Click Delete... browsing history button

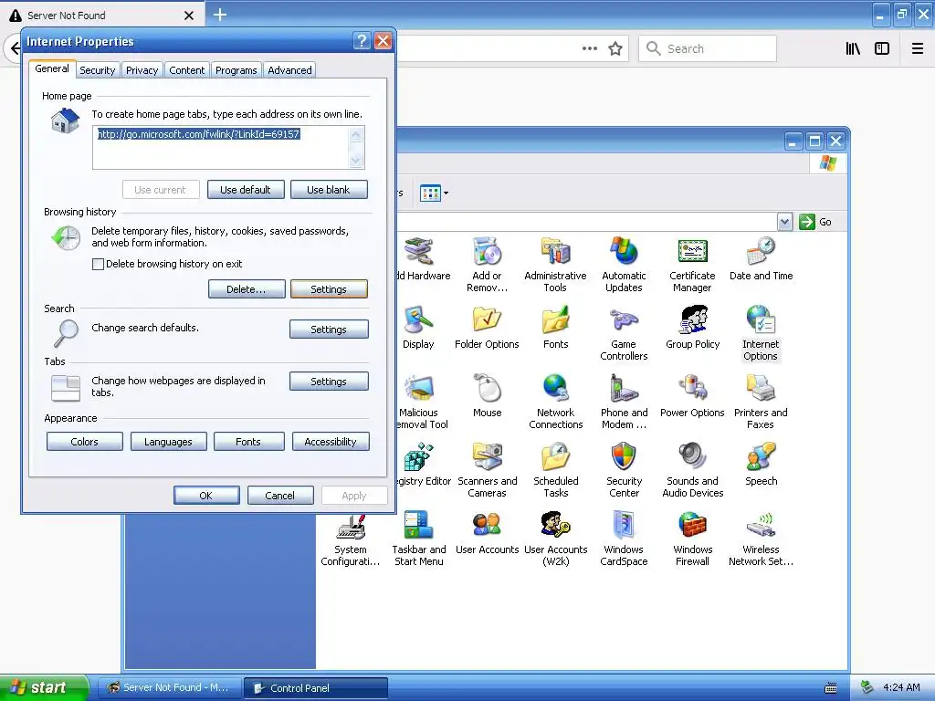click(247, 289)
